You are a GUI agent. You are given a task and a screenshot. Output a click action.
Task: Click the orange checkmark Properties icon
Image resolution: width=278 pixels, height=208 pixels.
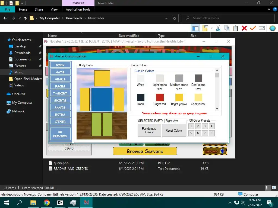coord(253,28)
